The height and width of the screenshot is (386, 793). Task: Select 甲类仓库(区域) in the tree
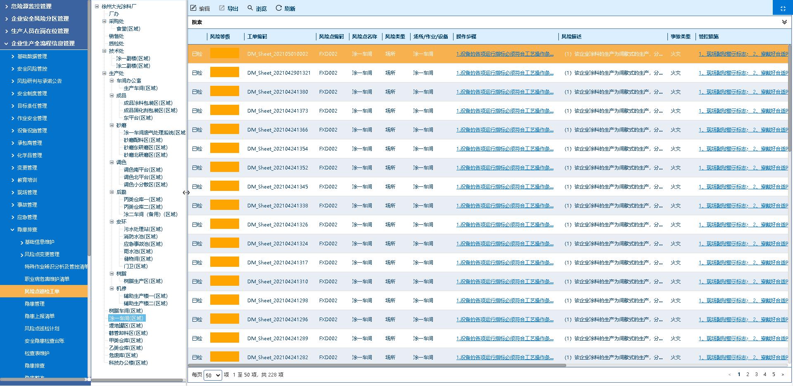(x=126, y=341)
